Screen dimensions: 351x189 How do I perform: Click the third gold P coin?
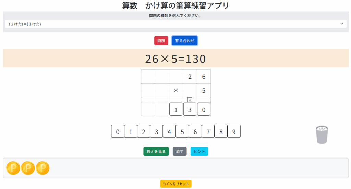[x=43, y=168]
